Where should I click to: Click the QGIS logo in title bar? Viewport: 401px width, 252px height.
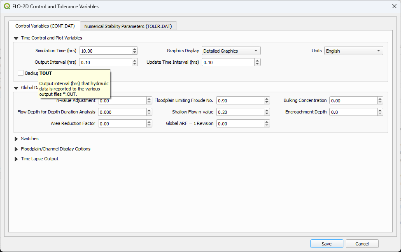(7, 7)
